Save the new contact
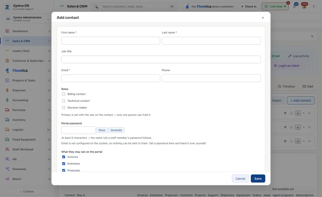Image resolution: width=322 pixels, height=197 pixels. (x=258, y=179)
